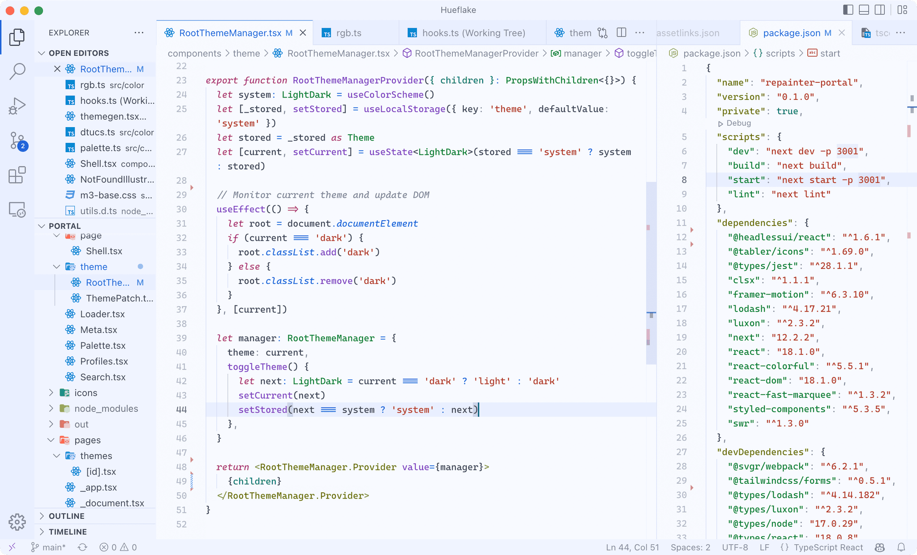Split the left editor to the right
This screenshot has width=917, height=555.
coord(621,33)
